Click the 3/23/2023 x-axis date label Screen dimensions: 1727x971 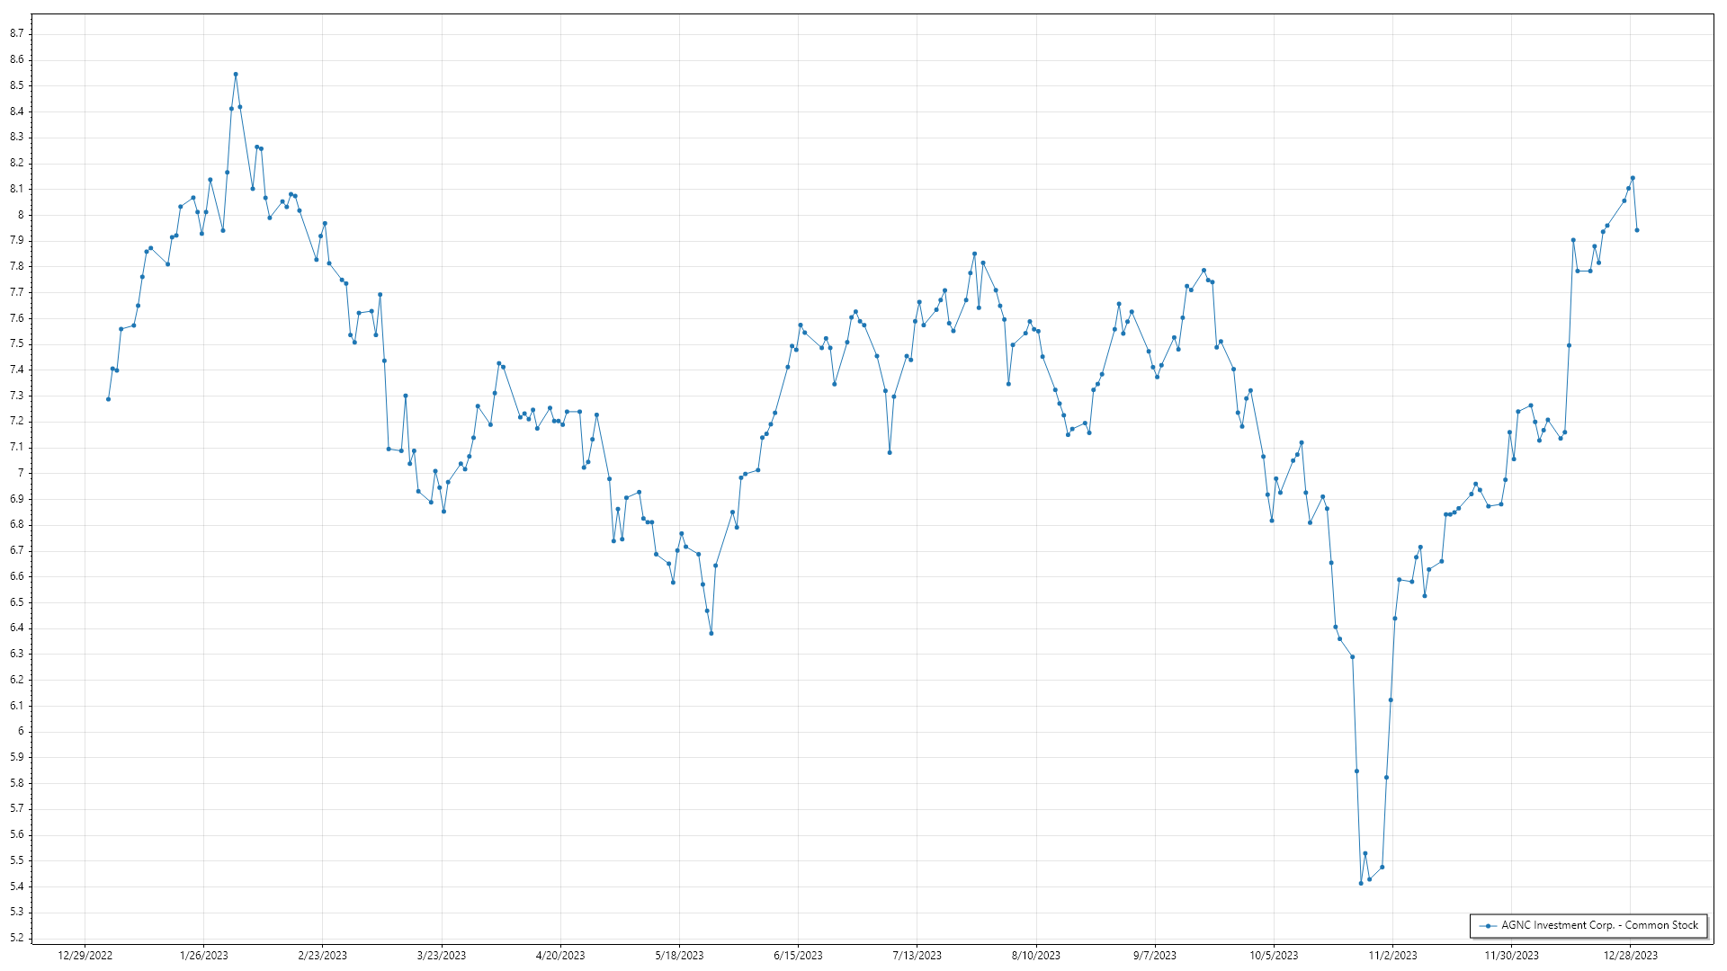442,956
